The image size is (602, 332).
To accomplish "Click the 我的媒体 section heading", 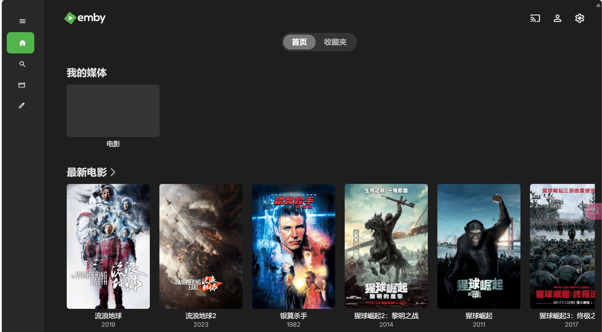I will (x=87, y=73).
